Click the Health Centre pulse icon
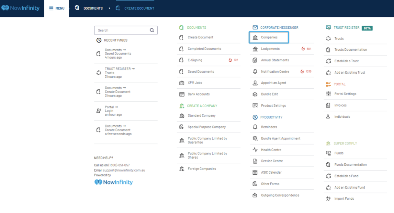This screenshot has height=213, width=394. click(x=255, y=150)
